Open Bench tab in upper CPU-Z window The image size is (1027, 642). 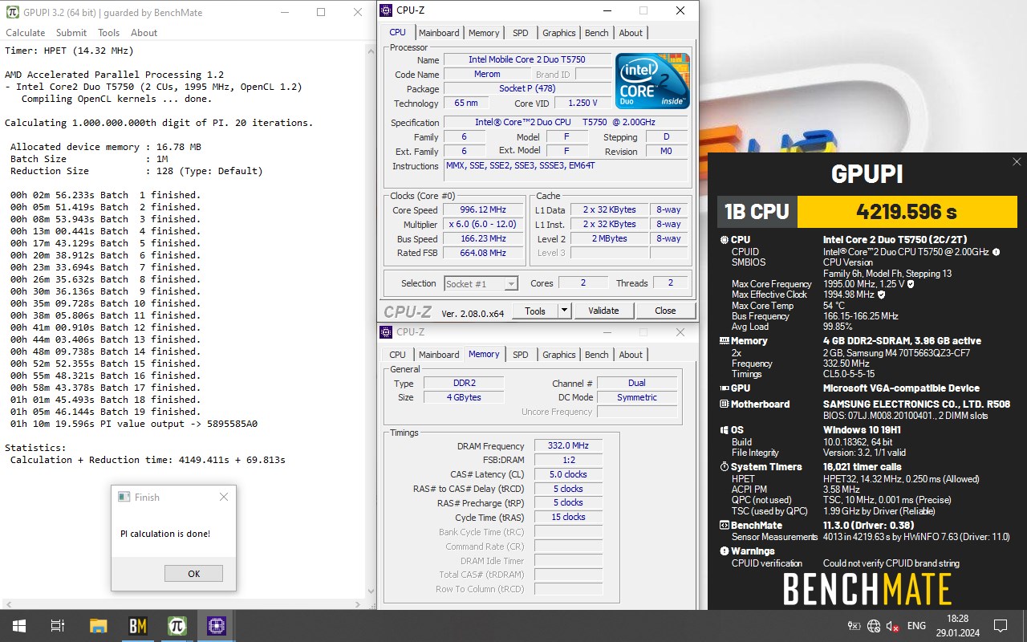[597, 33]
